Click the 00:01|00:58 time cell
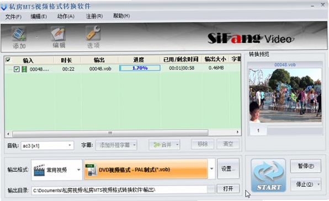 (x=182, y=68)
